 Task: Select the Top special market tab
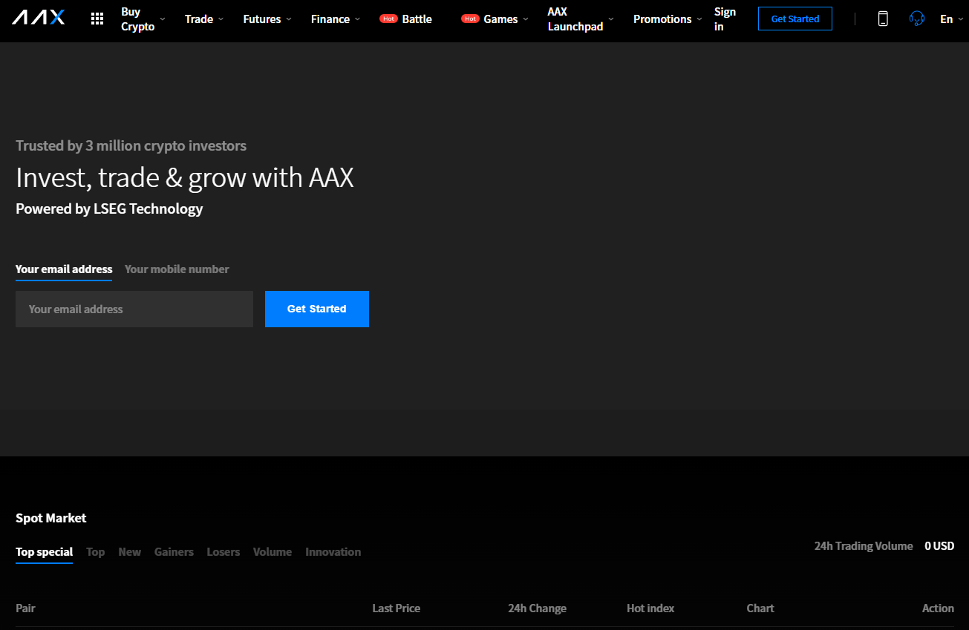coord(45,552)
